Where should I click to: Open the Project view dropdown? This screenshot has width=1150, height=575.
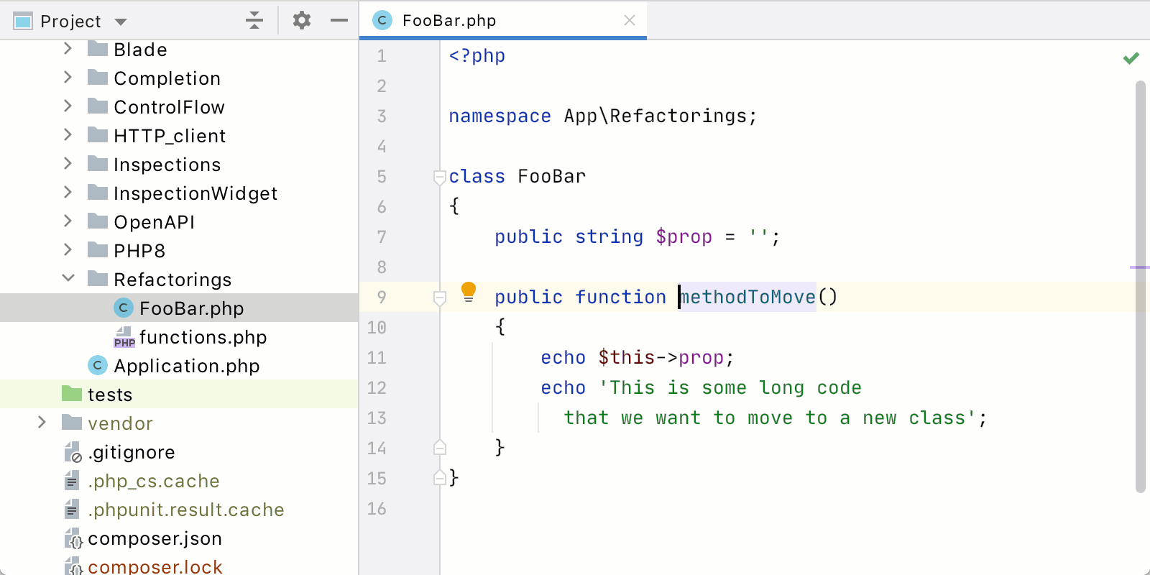point(121,22)
